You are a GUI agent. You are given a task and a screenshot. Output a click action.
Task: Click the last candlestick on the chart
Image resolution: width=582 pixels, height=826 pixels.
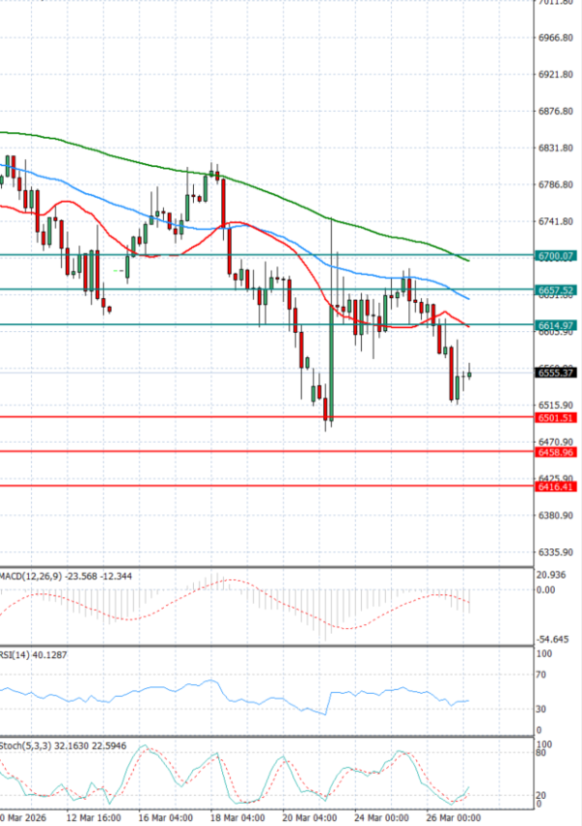469,375
